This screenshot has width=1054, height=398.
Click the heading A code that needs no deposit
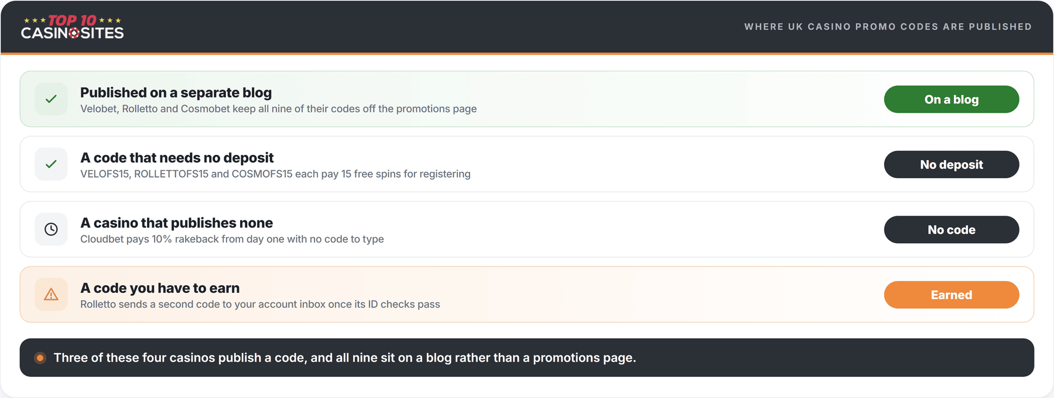177,158
